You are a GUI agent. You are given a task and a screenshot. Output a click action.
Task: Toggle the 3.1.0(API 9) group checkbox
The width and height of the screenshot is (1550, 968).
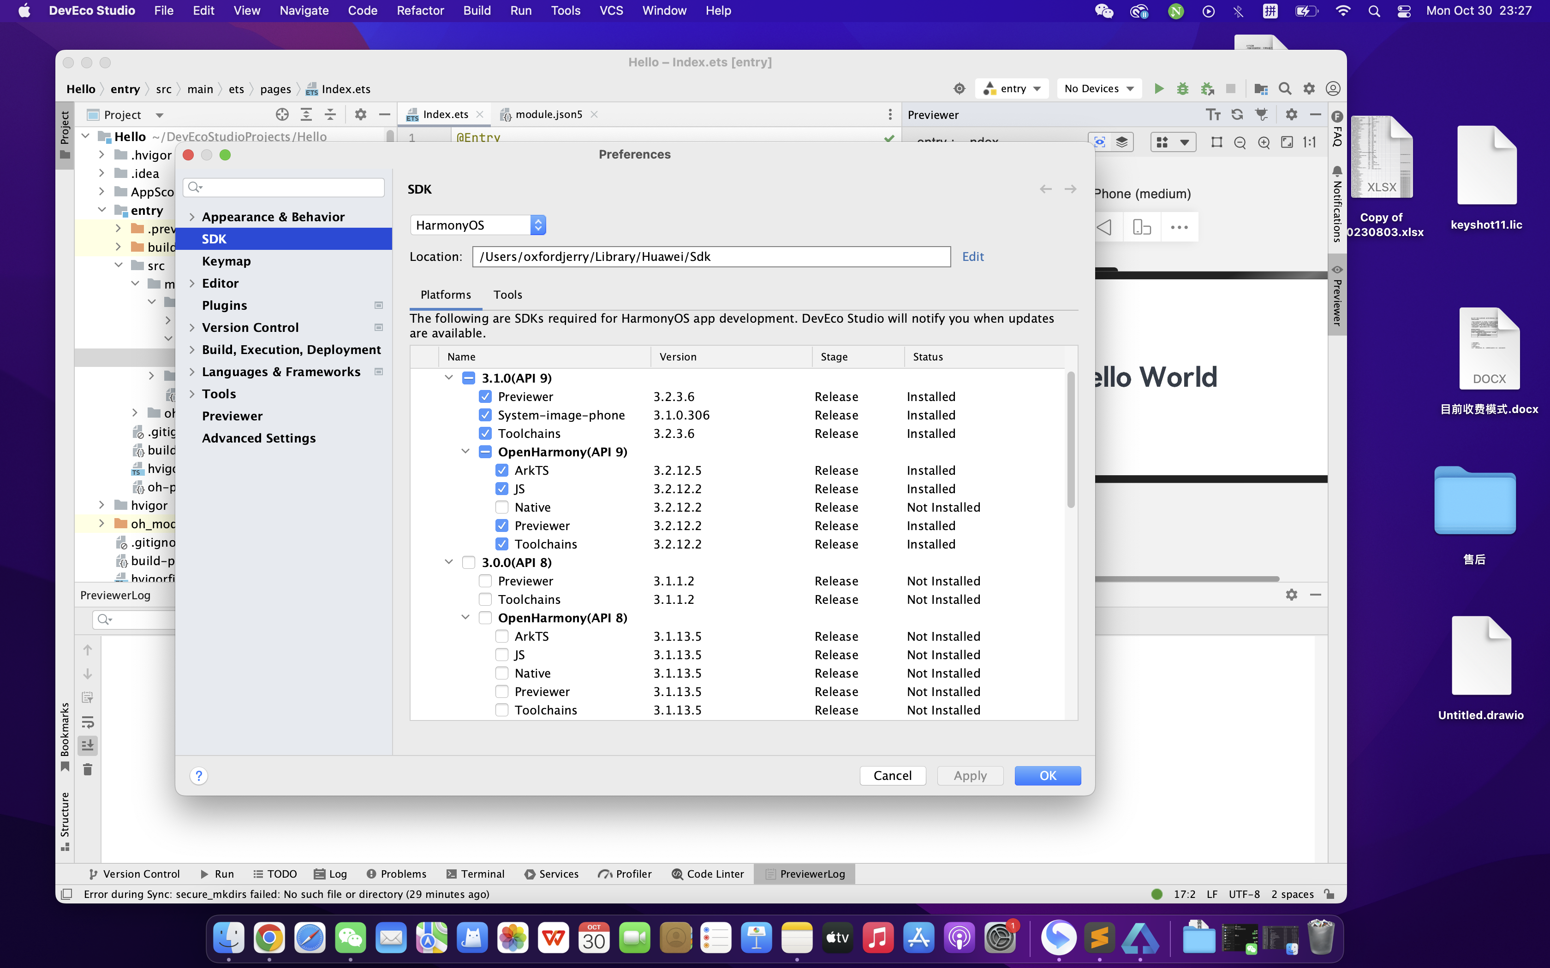(x=469, y=378)
